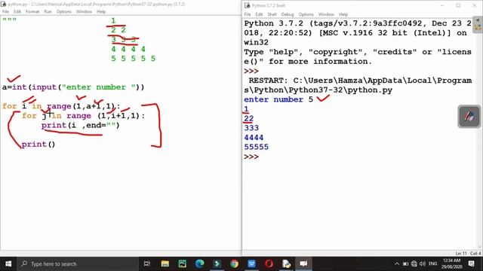This screenshot has height=271, width=483.
Task: Open Options menu in editor window
Action: tap(63, 11)
